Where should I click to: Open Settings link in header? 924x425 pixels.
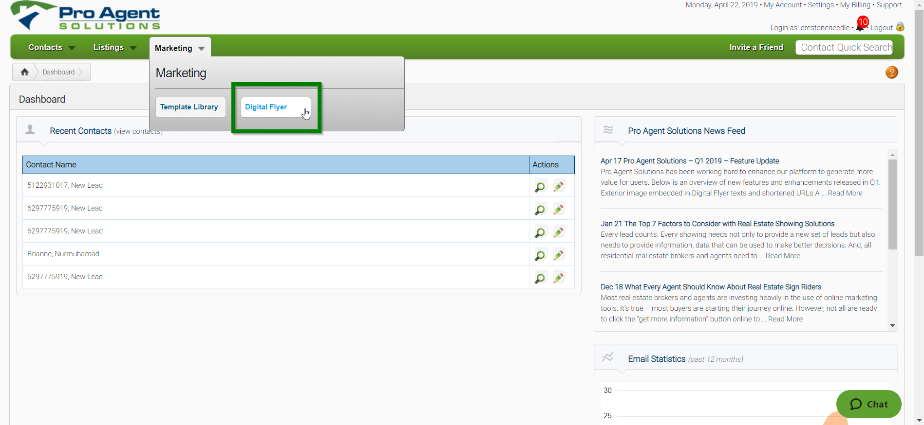pos(821,5)
